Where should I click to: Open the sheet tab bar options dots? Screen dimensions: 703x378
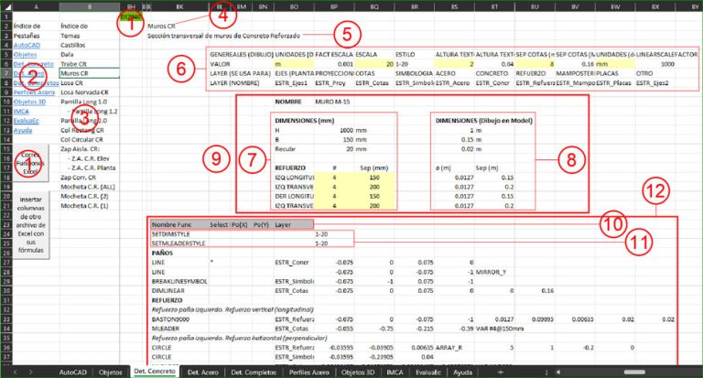[546, 373]
